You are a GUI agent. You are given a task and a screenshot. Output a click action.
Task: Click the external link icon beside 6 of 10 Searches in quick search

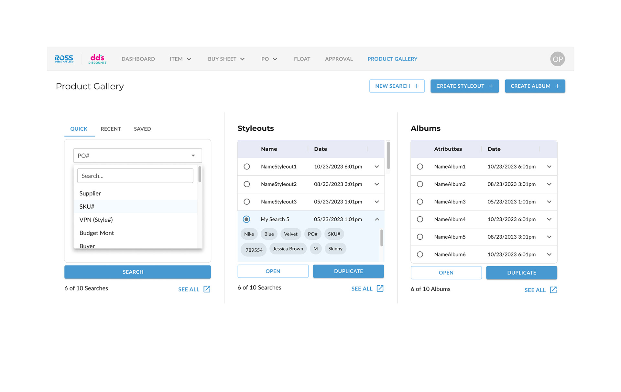[207, 289]
